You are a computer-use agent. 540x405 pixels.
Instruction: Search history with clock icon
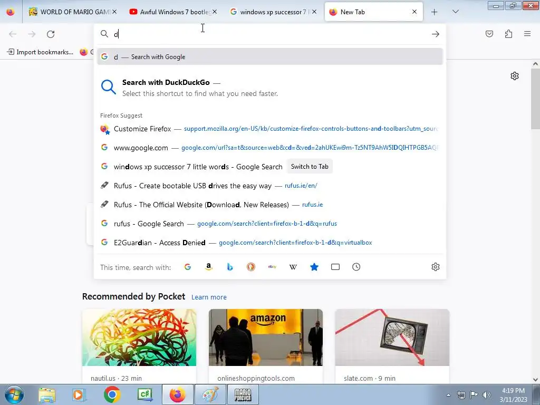356,267
